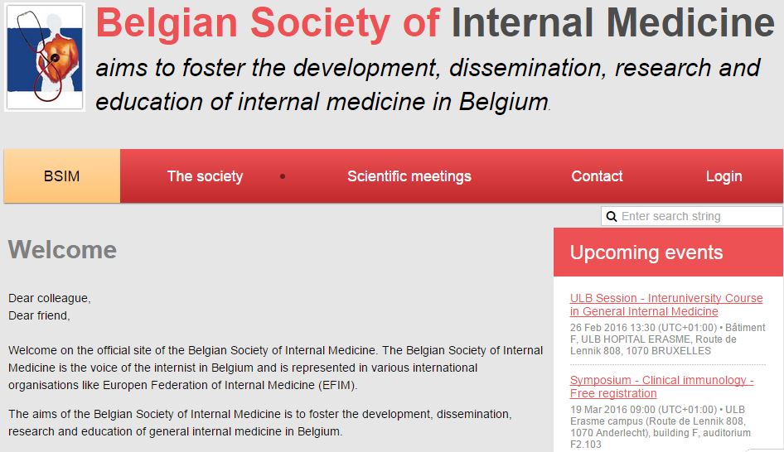The image size is (784, 452).
Task: Focus the Enter search string field
Action: click(x=692, y=216)
